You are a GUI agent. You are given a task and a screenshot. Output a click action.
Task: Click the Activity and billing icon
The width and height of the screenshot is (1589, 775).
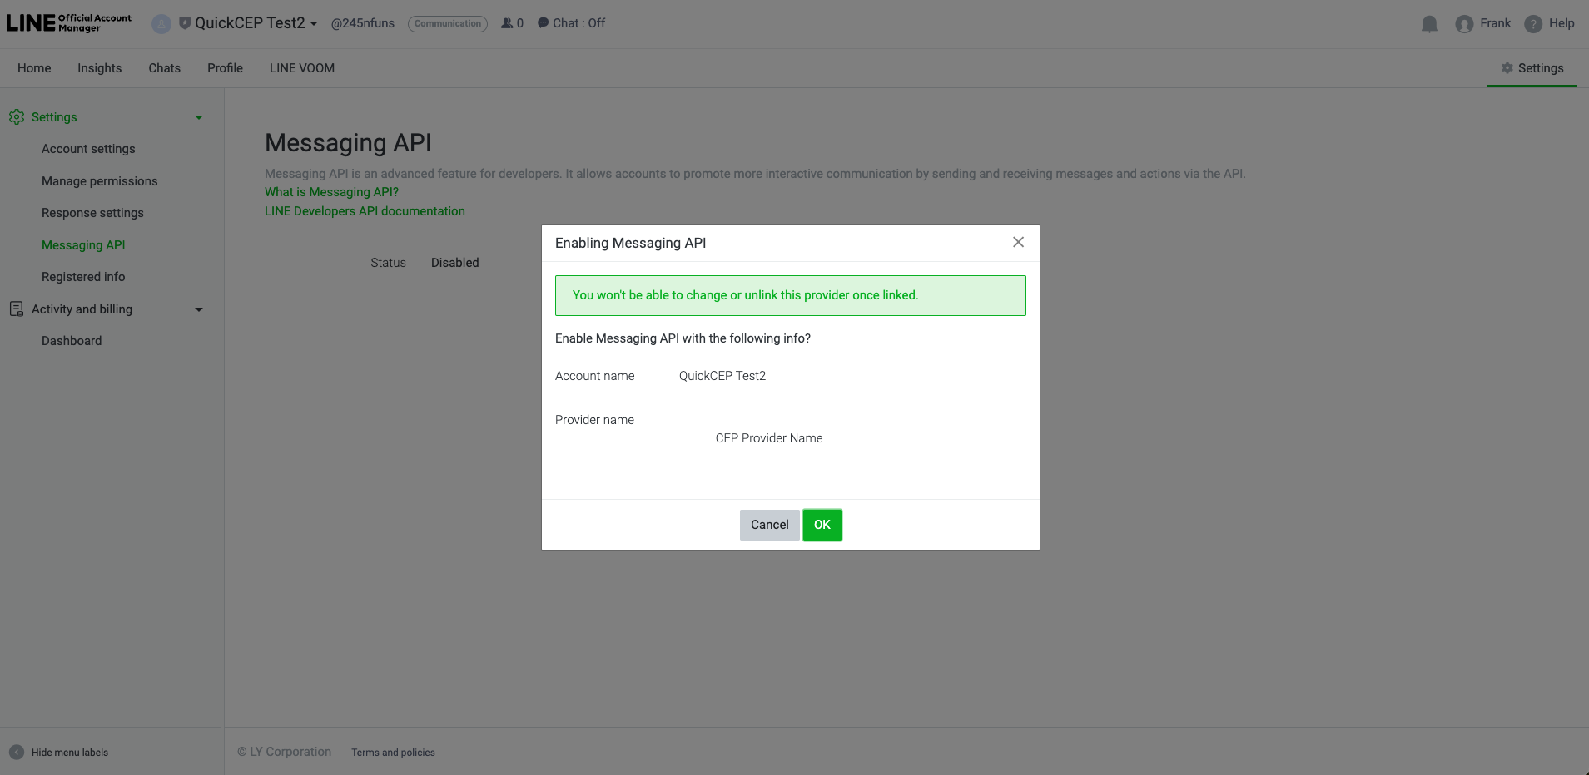[x=17, y=309]
